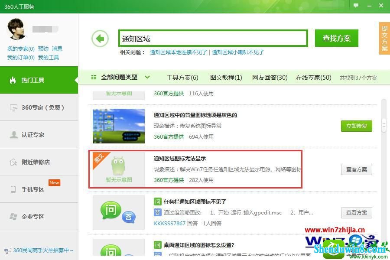Screen dimensions: 390x260
Task: Click the text 694人使用
Action: (x=201, y=137)
